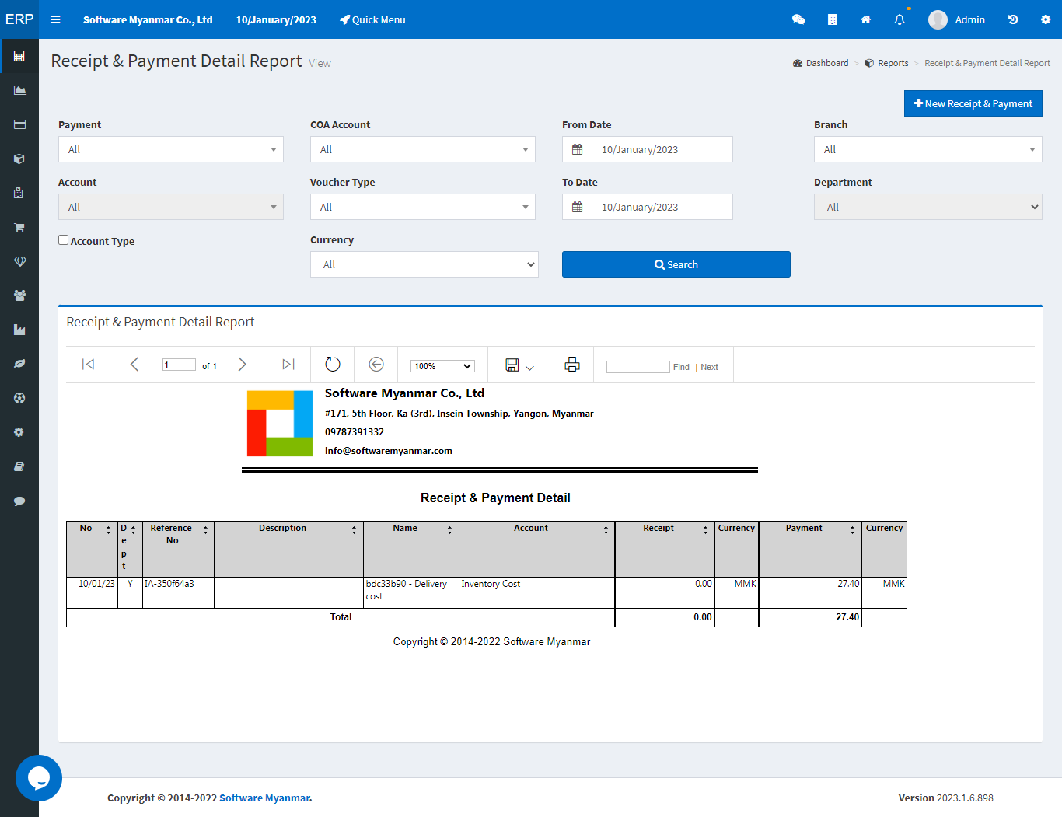This screenshot has width=1062, height=817.
Task: Open the Quick Menu
Action: pyautogui.click(x=372, y=19)
